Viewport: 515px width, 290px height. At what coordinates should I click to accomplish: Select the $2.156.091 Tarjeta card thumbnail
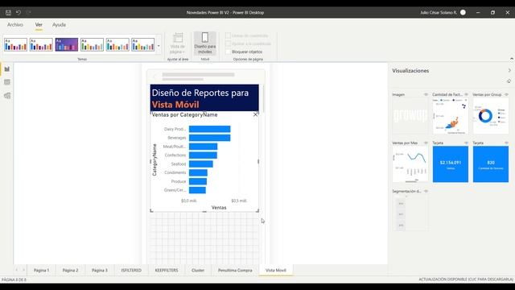click(x=451, y=164)
